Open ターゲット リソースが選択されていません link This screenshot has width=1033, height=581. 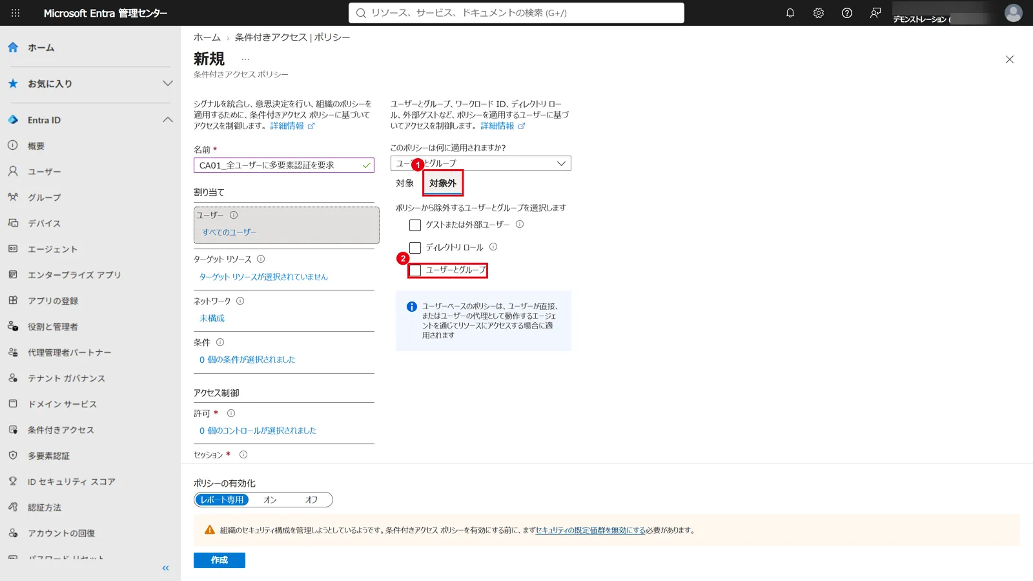click(263, 276)
